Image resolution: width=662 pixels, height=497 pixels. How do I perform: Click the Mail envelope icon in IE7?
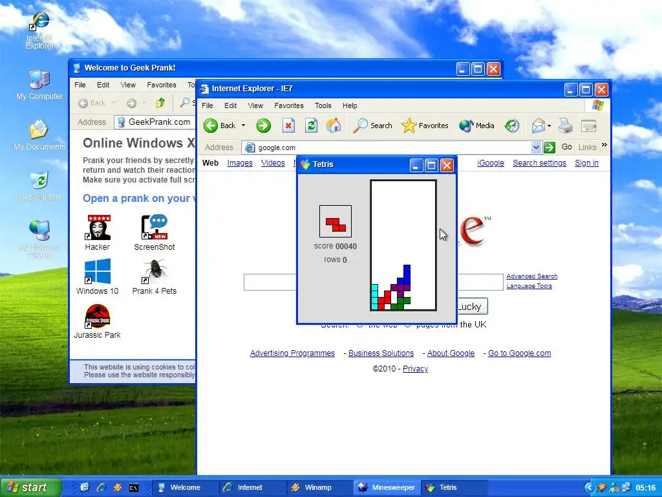(x=539, y=126)
